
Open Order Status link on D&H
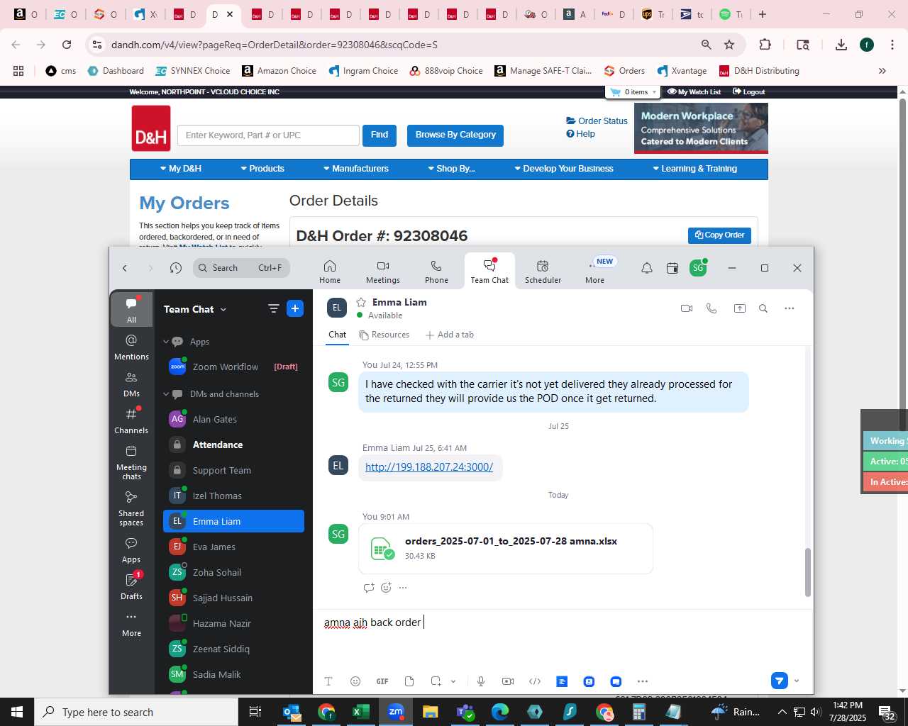597,121
